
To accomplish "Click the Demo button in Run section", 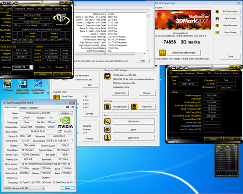I will tap(134, 130).
